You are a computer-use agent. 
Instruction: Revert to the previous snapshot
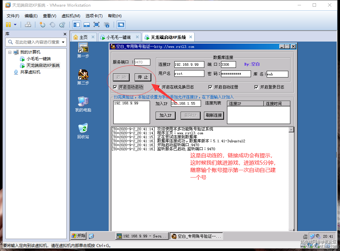[x=52, y=25]
